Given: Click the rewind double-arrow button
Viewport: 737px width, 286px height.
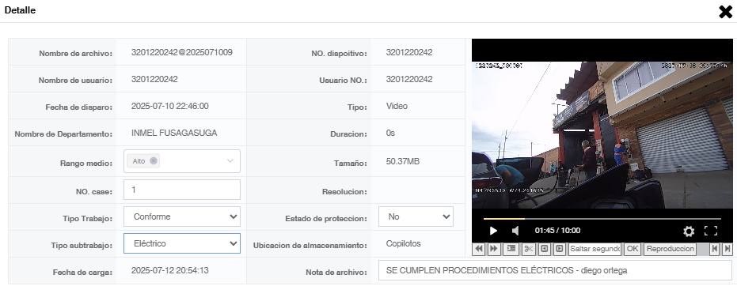Looking at the screenshot, I should (x=479, y=249).
